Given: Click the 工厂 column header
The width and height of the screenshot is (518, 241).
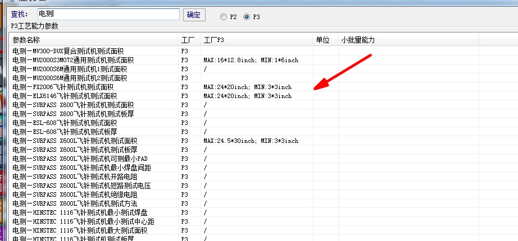Looking at the screenshot, I should coord(189,40).
